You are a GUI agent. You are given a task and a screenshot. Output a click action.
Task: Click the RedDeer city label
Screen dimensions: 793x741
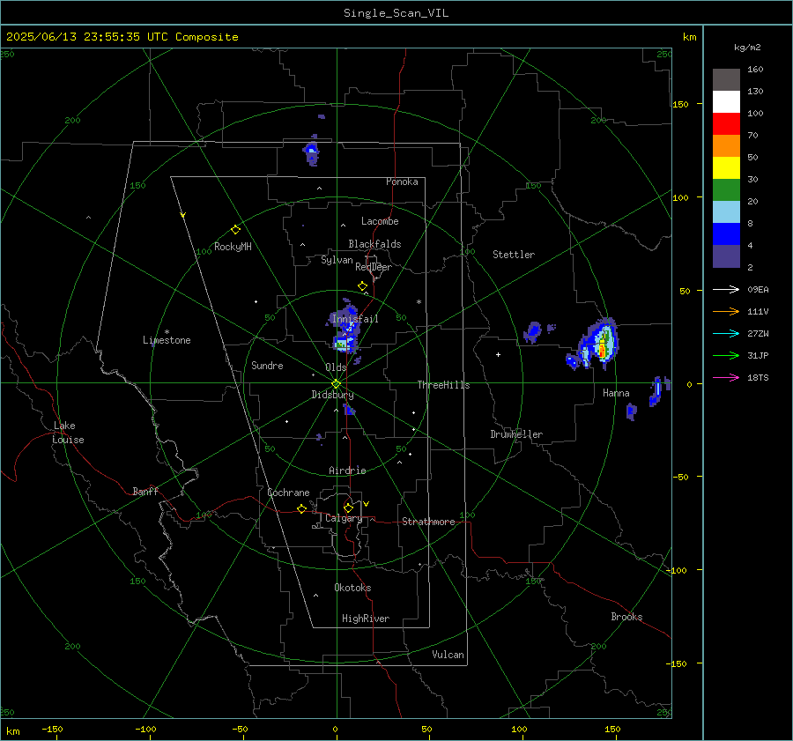click(x=374, y=267)
